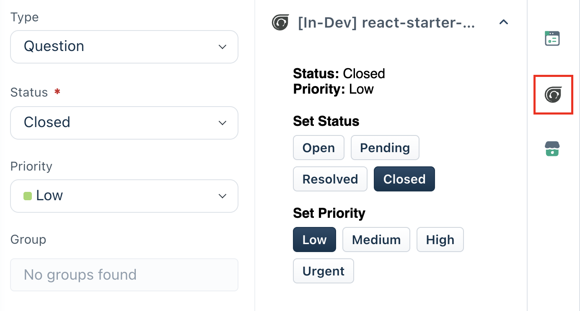Screen dimensions: 580x311
Task: Click the Status field's dropdown chevron
Action: pos(223,122)
